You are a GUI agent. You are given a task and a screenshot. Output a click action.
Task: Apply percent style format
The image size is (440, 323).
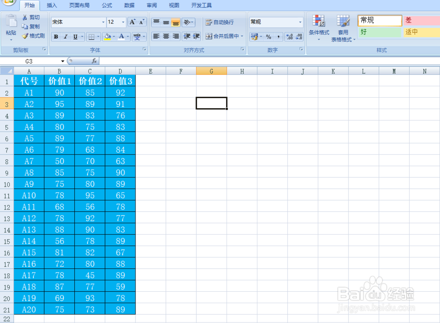click(x=268, y=37)
